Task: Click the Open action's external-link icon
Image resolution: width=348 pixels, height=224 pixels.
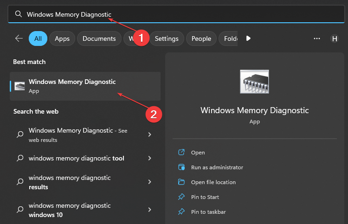Action: (181, 152)
